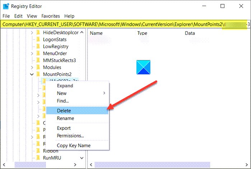Collapse the MountPoints2 key
This screenshot has height=169, width=251.
click(32, 75)
